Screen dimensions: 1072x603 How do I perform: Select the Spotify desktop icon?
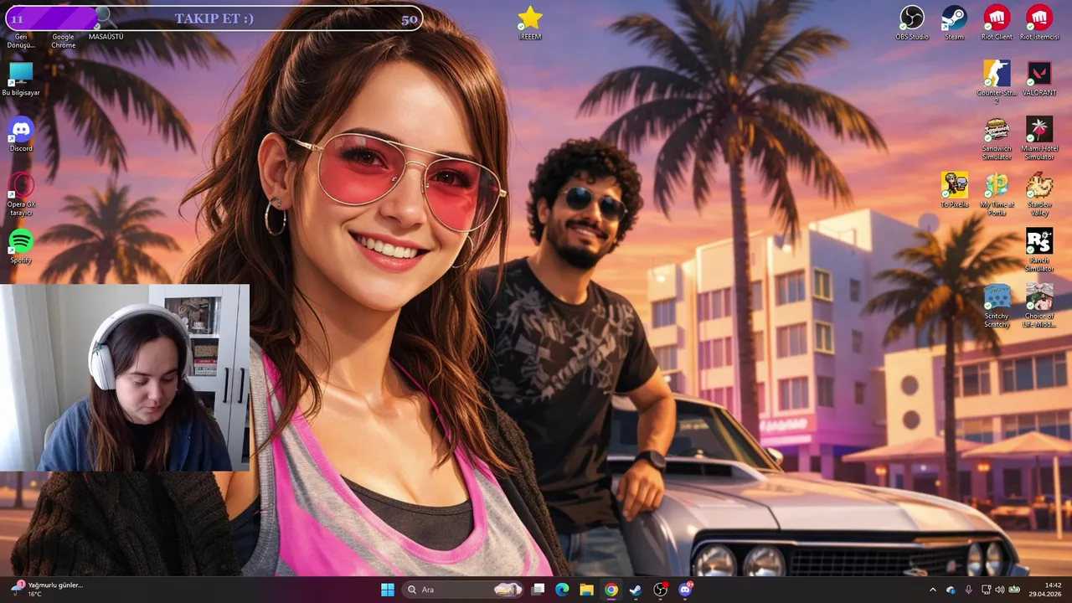(21, 247)
